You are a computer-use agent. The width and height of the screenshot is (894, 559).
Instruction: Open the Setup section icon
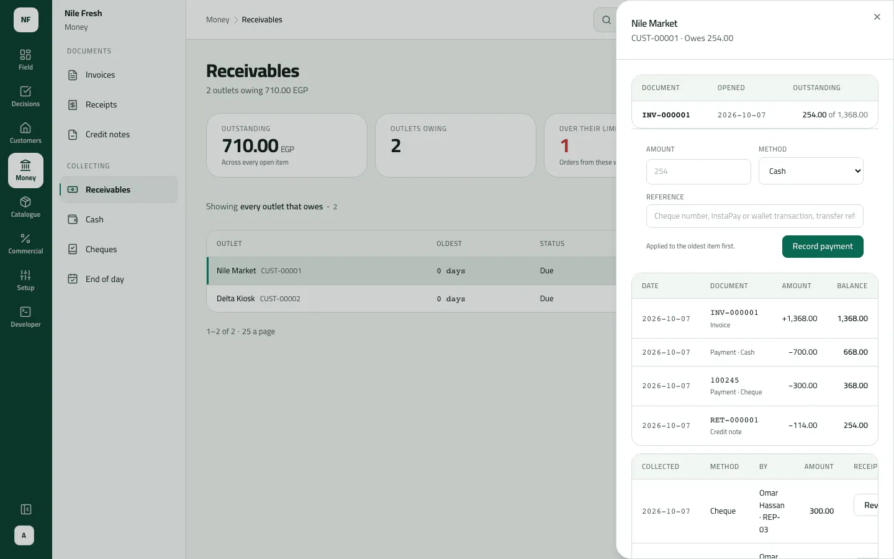pyautogui.click(x=25, y=280)
